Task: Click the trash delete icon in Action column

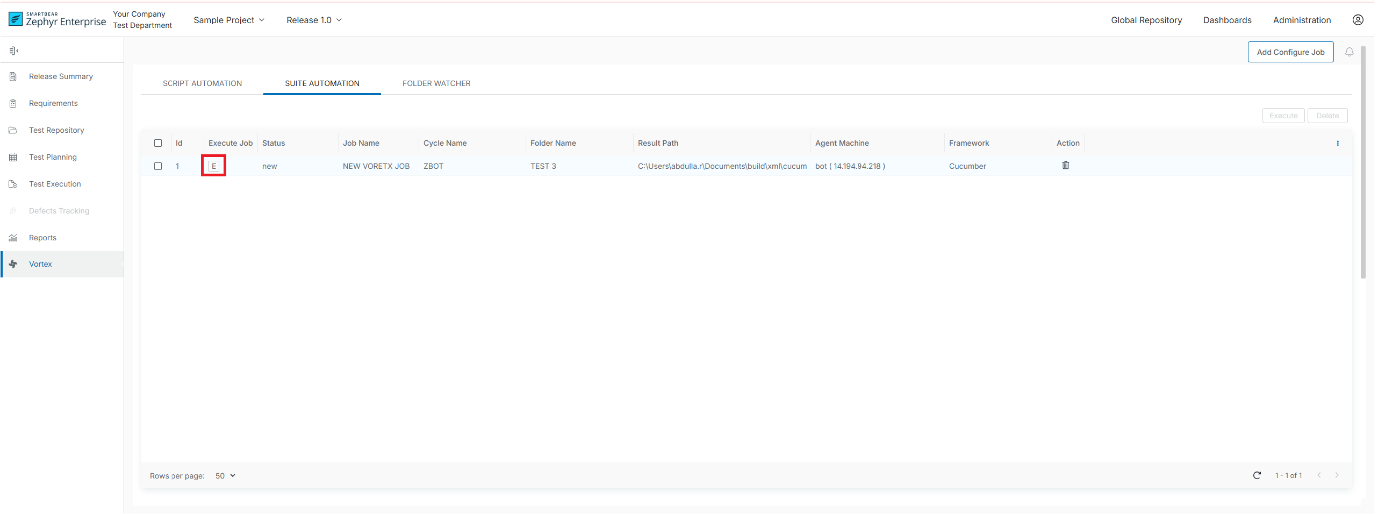Action: (x=1065, y=166)
